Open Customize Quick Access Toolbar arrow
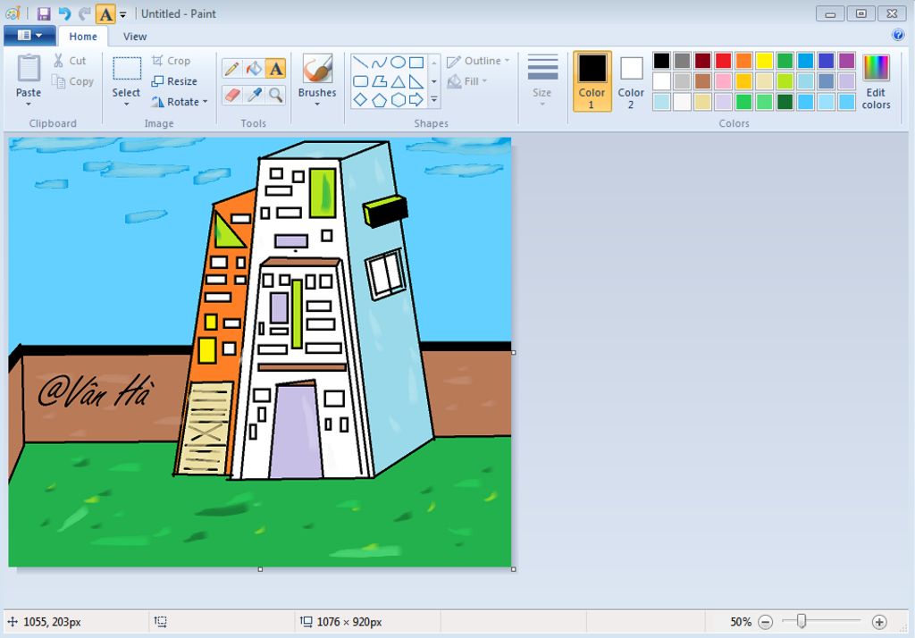The width and height of the screenshot is (915, 638). pyautogui.click(x=122, y=14)
